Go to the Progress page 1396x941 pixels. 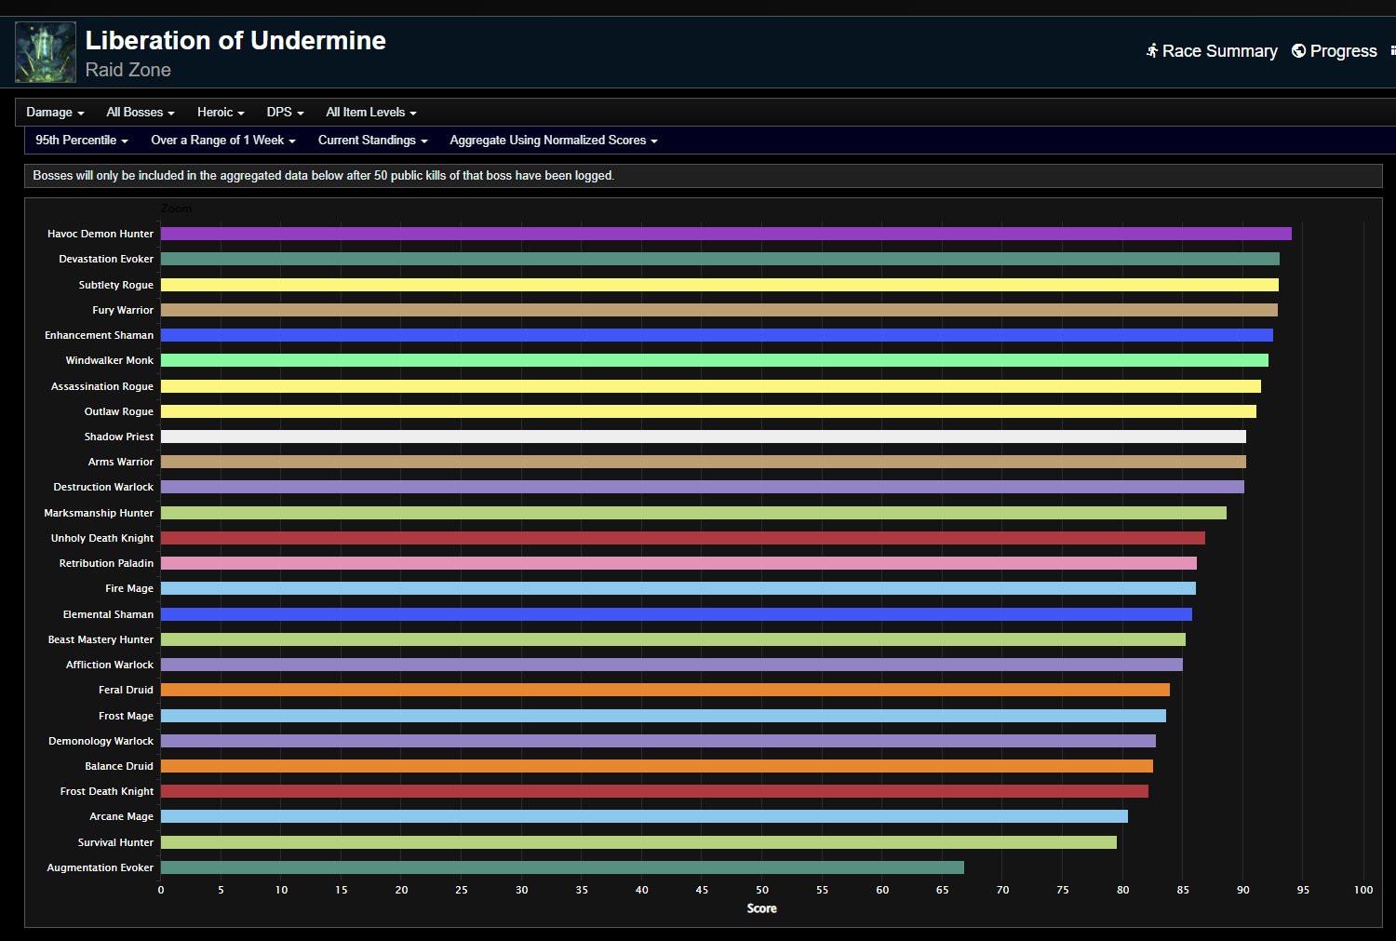[1343, 51]
